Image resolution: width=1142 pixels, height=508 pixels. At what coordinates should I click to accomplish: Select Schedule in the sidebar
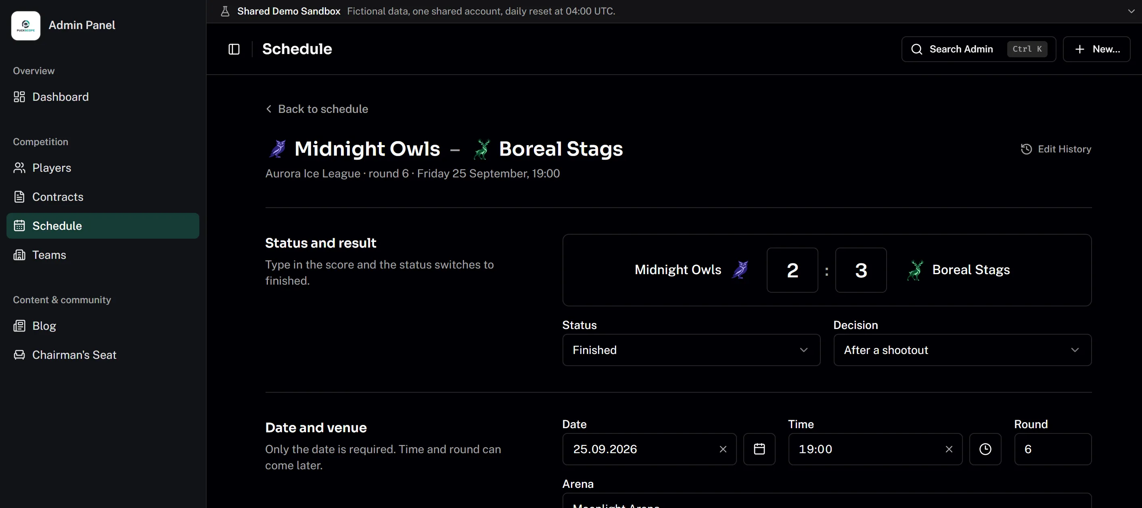click(103, 226)
